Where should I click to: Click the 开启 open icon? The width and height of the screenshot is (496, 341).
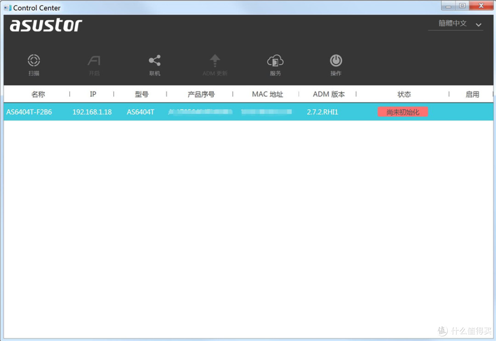[x=94, y=61]
